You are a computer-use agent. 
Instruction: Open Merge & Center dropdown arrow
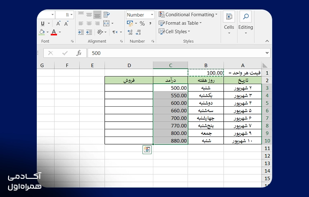[112, 23]
